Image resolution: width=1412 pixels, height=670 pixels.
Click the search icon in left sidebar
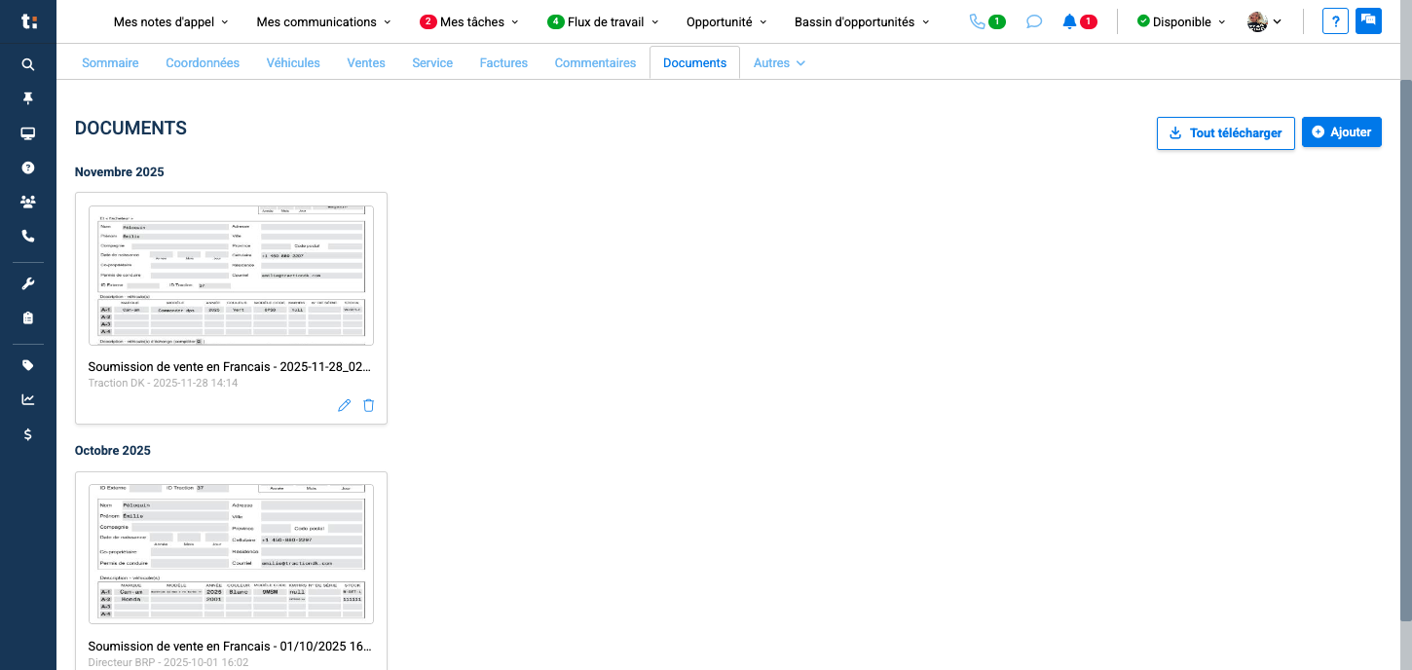[x=28, y=64]
